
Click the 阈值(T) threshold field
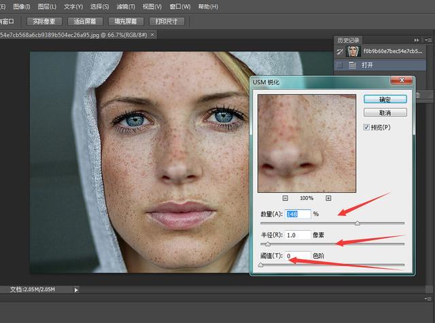tap(298, 256)
